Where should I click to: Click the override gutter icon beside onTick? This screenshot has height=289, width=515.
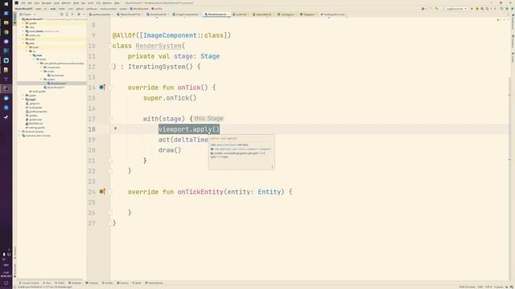102,88
